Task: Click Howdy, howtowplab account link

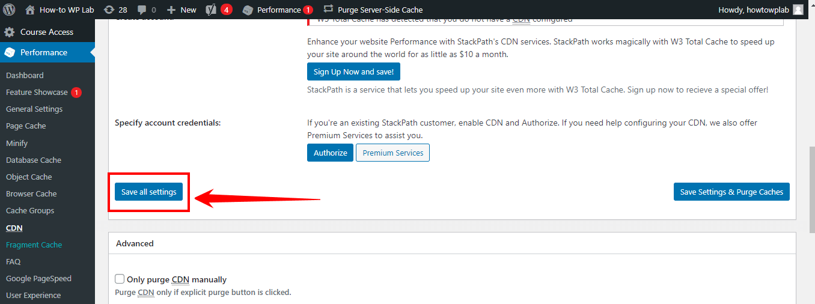Action: pos(753,10)
